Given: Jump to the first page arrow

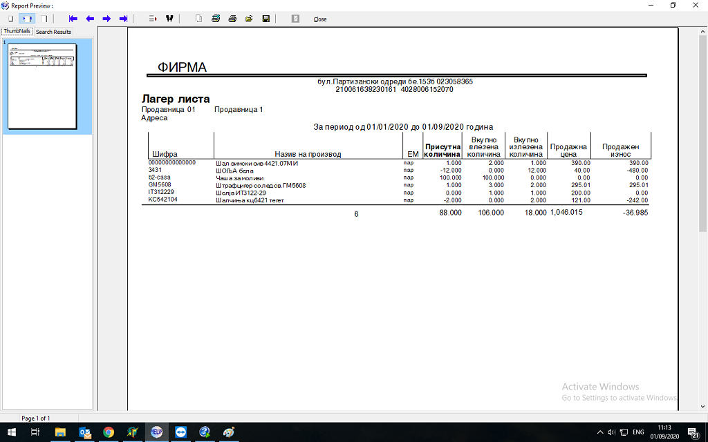Looking at the screenshot, I should pos(73,19).
